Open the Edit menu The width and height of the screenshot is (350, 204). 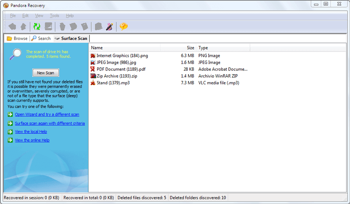click(25, 15)
